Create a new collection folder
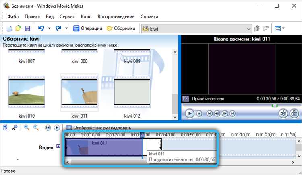 [266, 28]
